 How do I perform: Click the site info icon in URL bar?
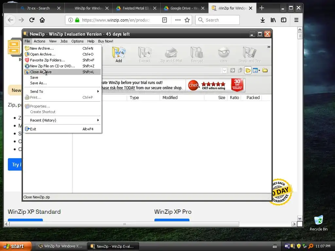[71, 20]
